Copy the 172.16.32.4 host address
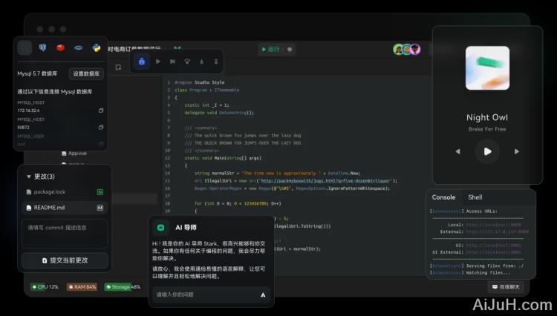The height and width of the screenshot is (316, 557). point(101,110)
